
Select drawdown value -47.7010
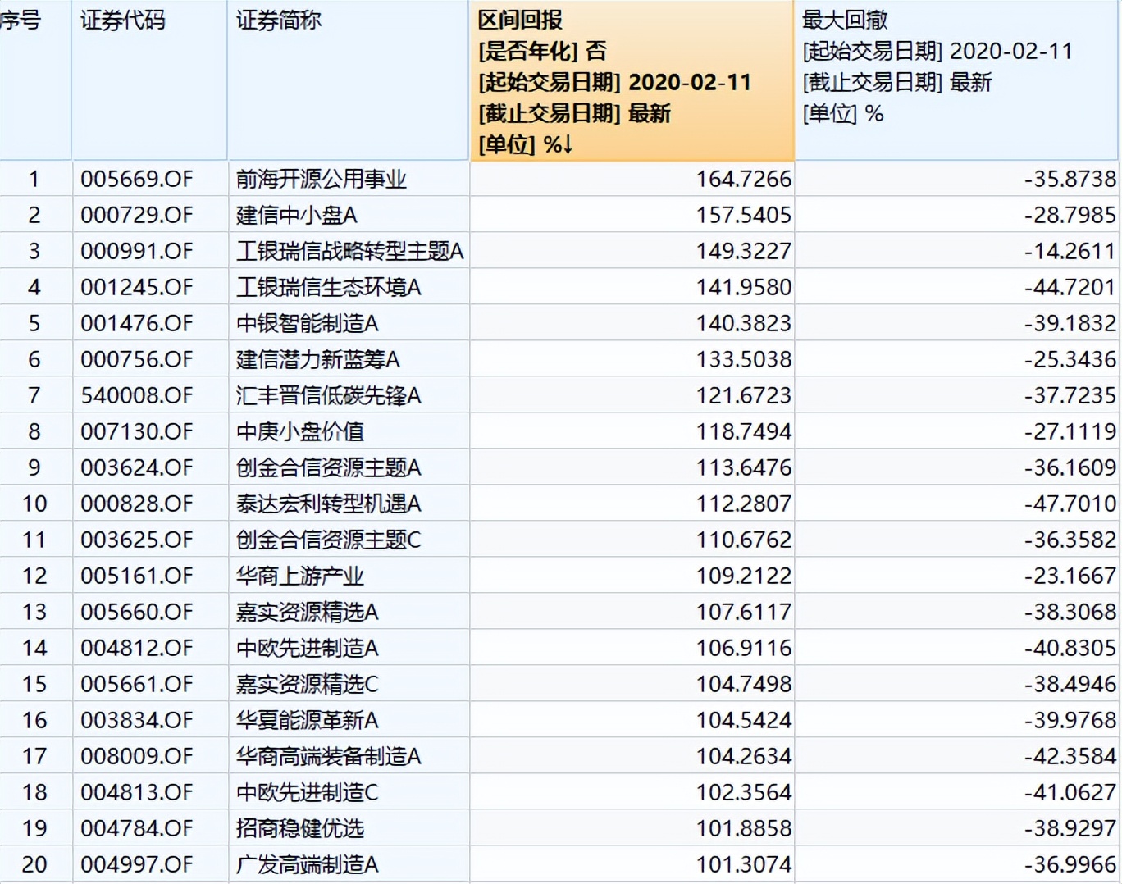coord(1070,504)
